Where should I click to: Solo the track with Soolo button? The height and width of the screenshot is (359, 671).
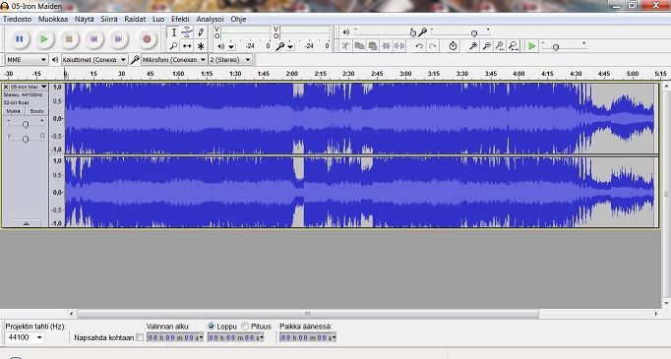36,111
